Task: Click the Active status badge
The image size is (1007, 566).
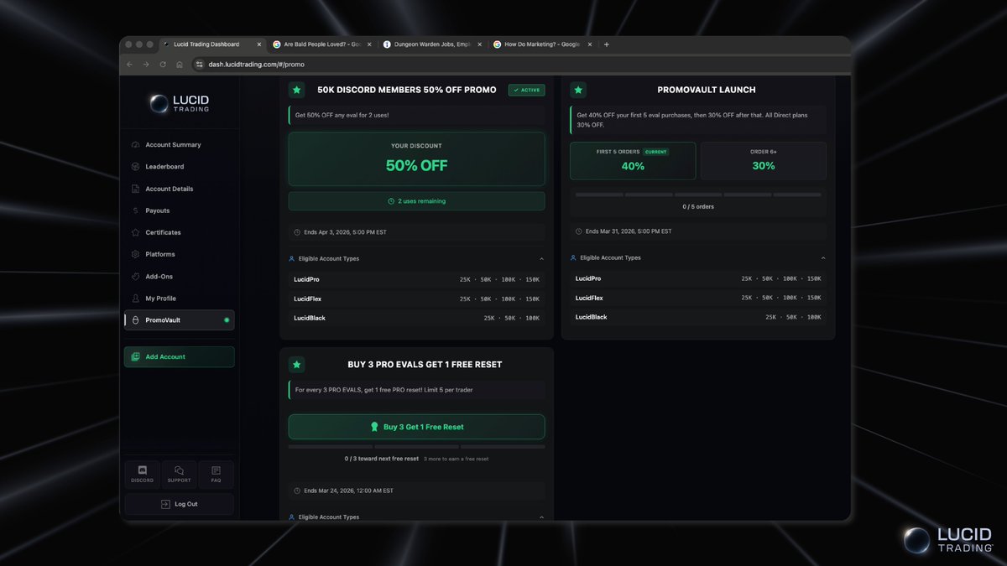Action: [x=526, y=90]
